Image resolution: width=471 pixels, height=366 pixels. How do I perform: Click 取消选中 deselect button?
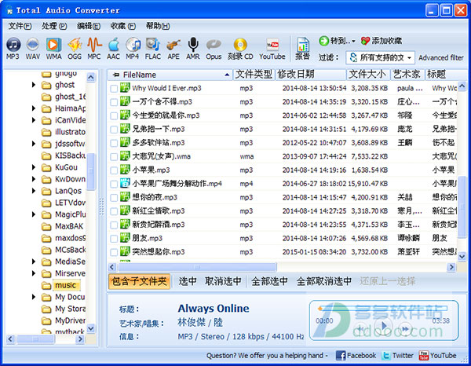click(223, 281)
